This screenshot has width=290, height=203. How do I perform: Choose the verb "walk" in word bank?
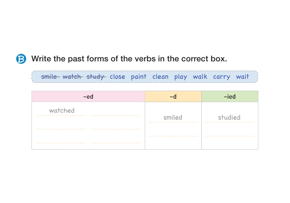coord(200,77)
